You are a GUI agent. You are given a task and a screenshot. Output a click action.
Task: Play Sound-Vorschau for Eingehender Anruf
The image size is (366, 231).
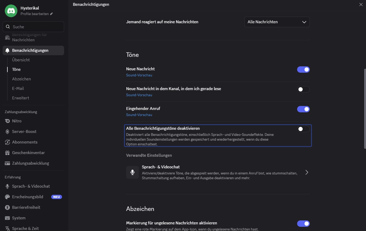coord(139,115)
